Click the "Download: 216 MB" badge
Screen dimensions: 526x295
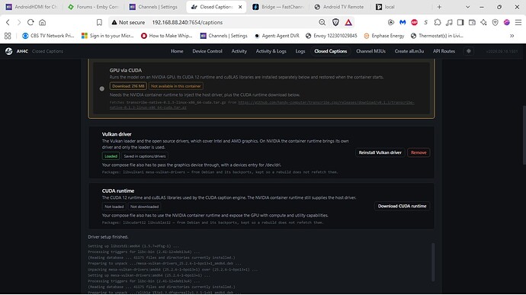tap(128, 86)
